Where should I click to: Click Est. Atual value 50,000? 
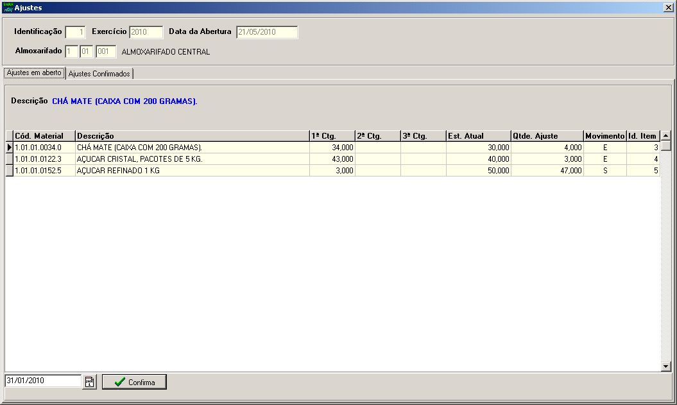(x=478, y=171)
